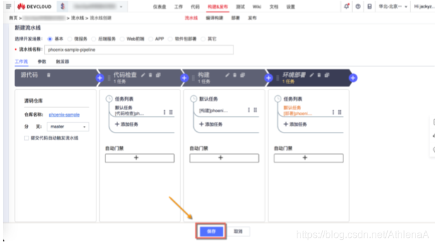The height and width of the screenshot is (246, 435).
Task: Click the document icon next to the help icon
Action: [369, 6]
